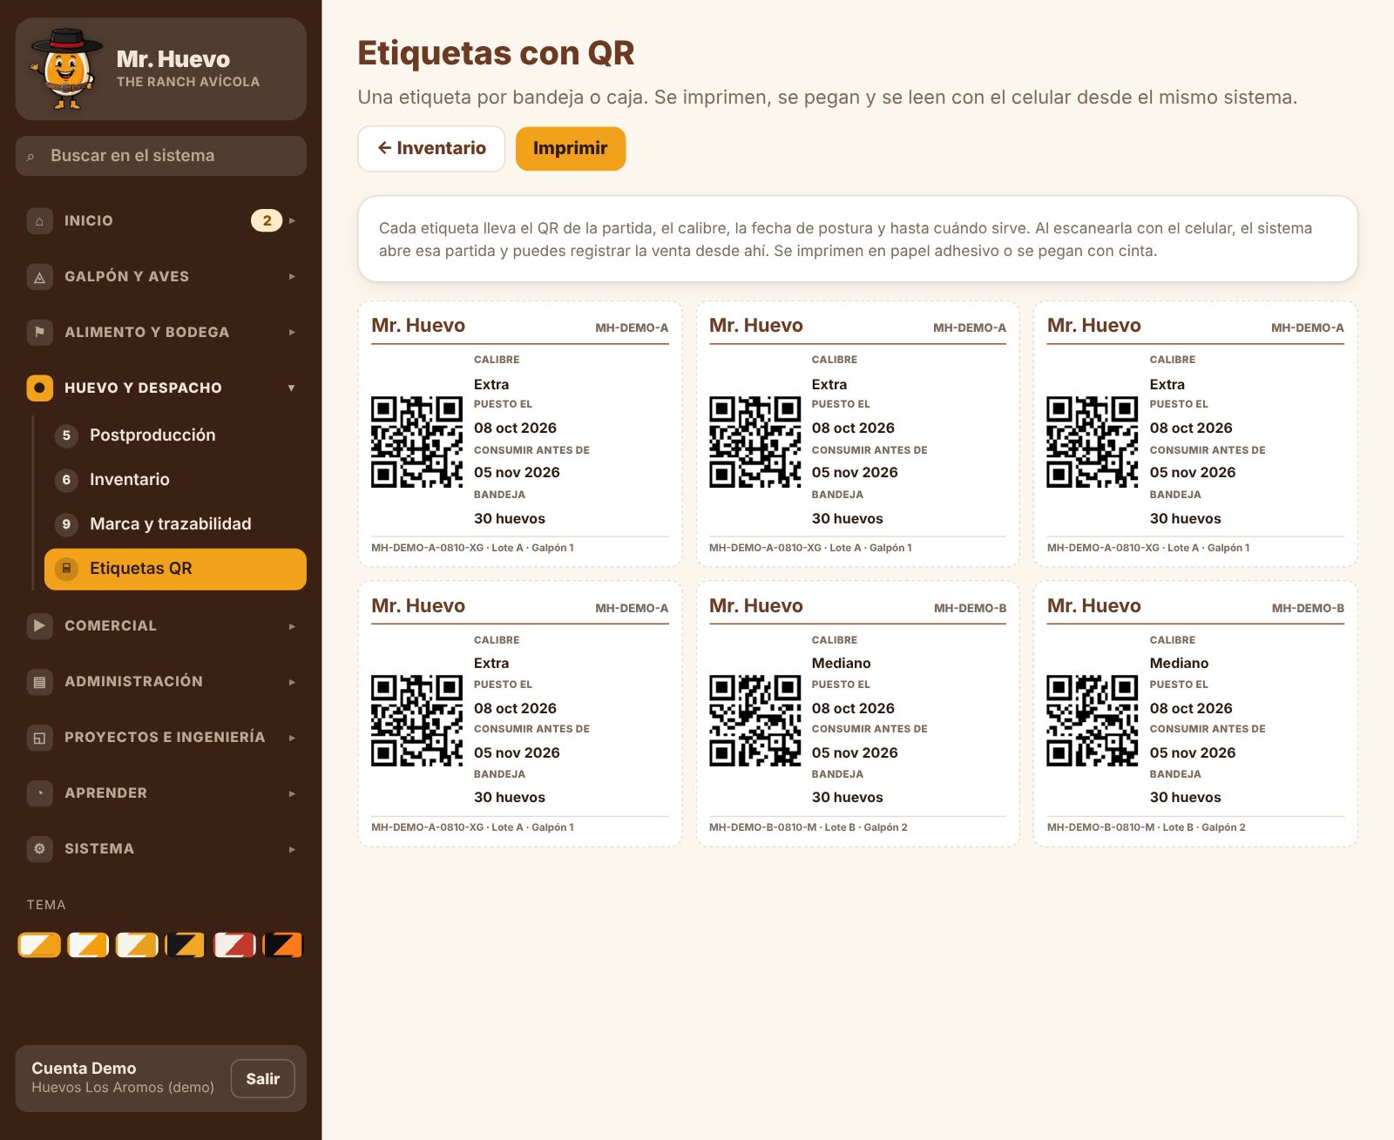Viewport: 1394px width, 1140px height.
Task: Click the search magnifier icon
Action: (x=30, y=157)
